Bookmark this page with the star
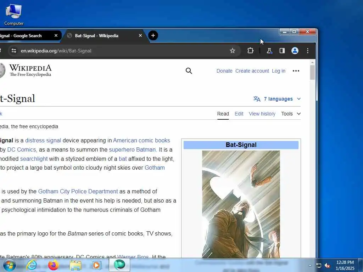 (x=233, y=51)
